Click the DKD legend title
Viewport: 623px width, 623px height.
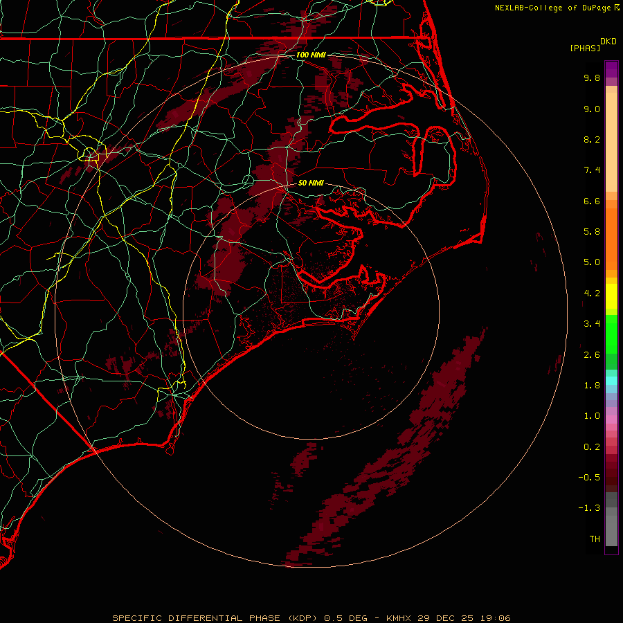click(608, 42)
